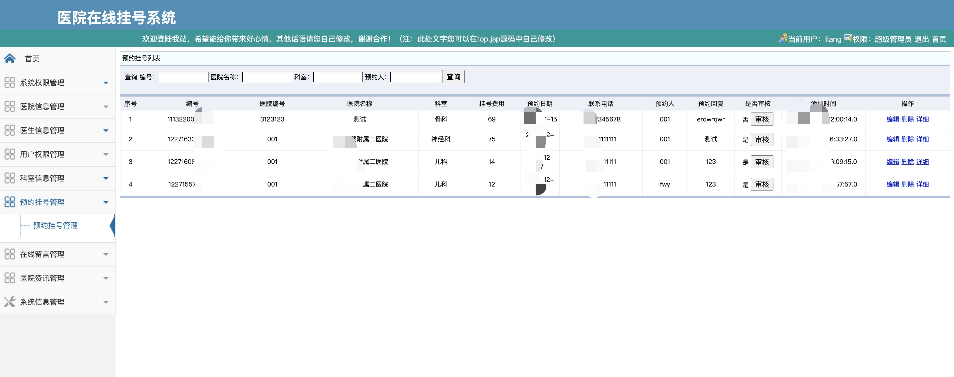Image resolution: width=954 pixels, height=377 pixels.
Task: Expand the 医院资讯管理 arrow
Action: click(x=106, y=278)
